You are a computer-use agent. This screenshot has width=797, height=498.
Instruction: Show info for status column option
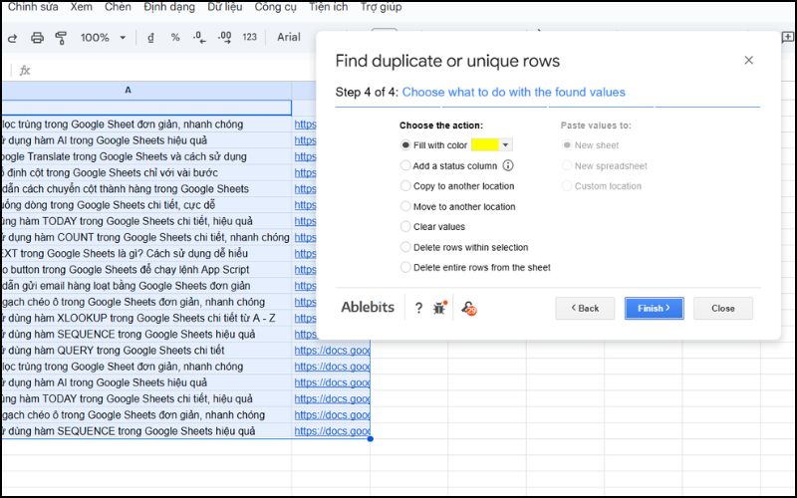coord(508,166)
